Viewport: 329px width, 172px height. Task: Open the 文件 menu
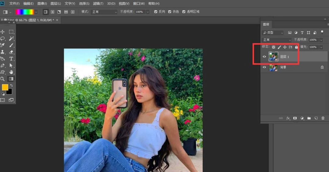(14, 4)
